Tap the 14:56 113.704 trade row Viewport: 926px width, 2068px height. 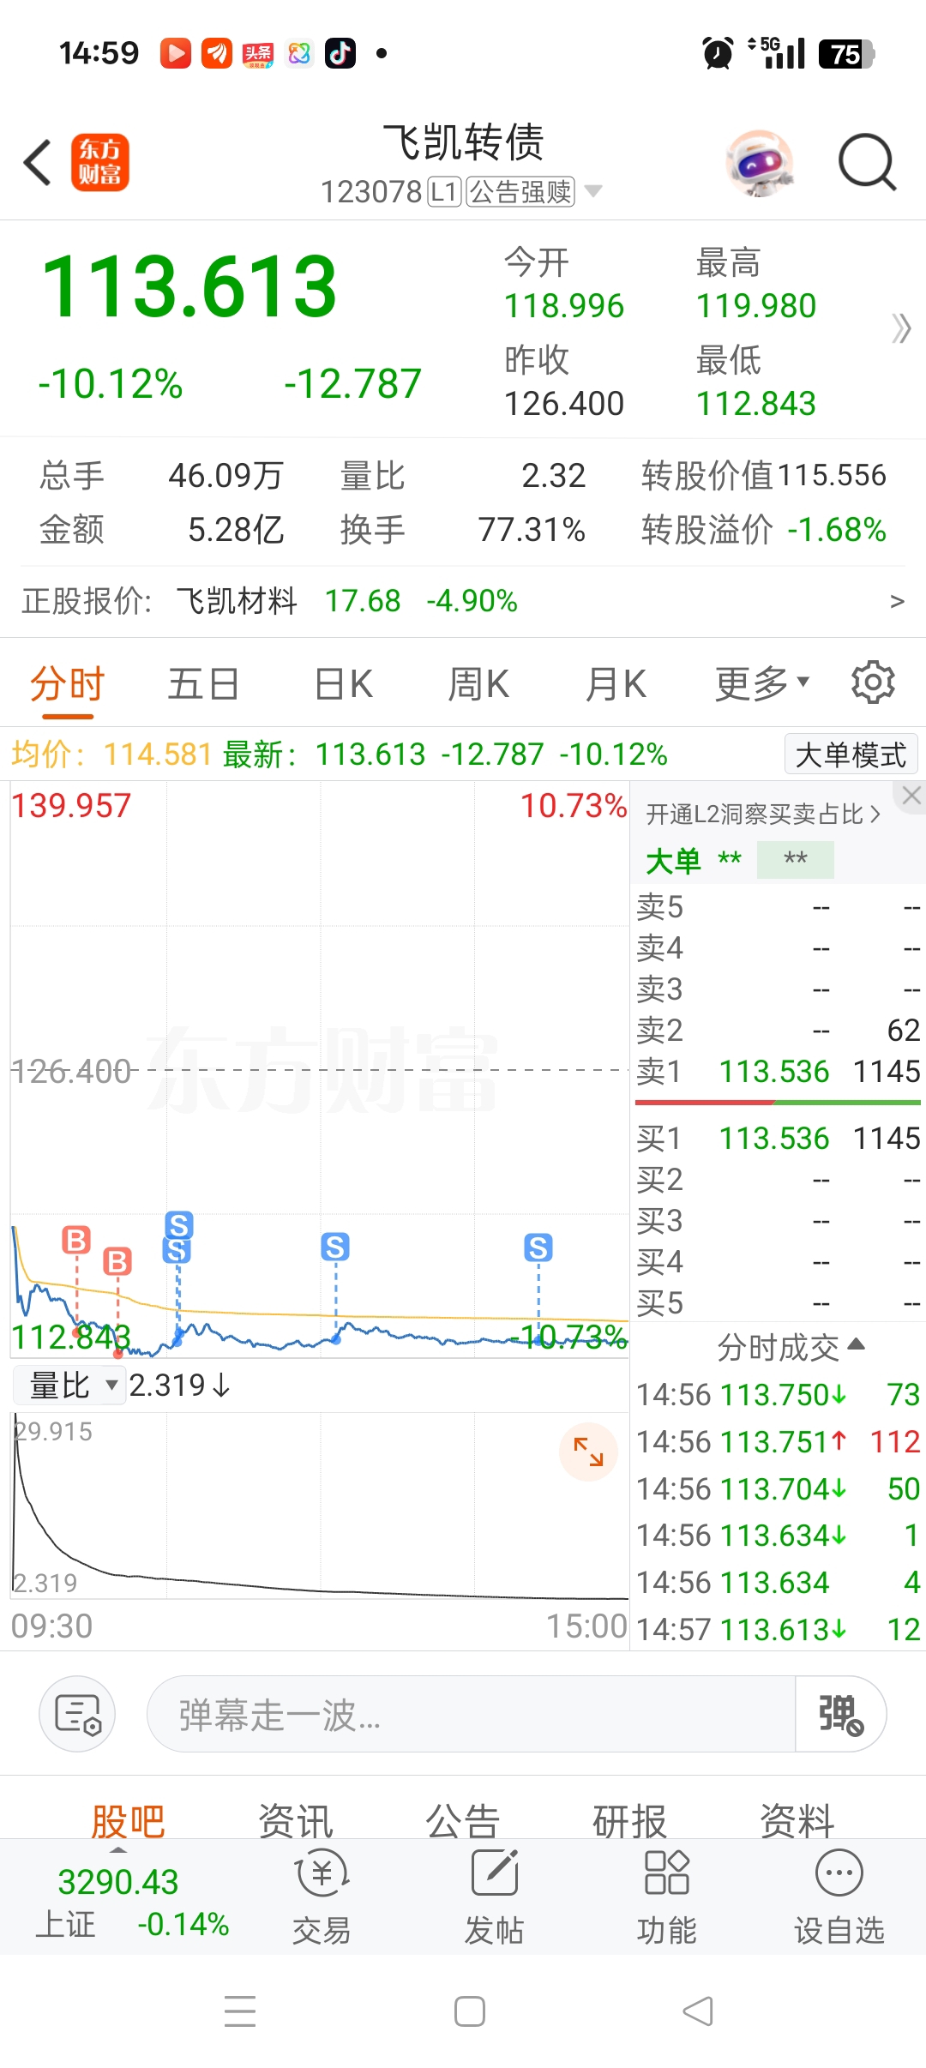coord(778,1488)
